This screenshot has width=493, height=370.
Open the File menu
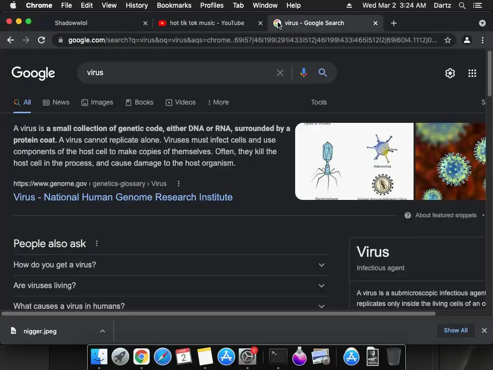click(66, 5)
